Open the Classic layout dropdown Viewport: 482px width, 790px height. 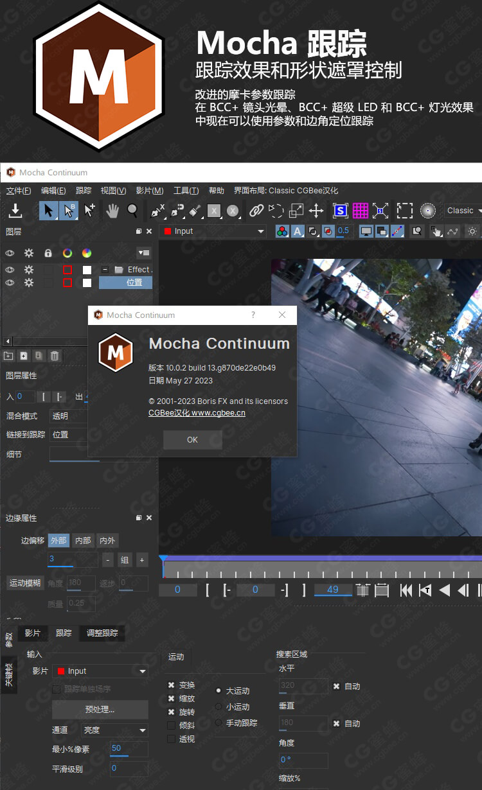(x=463, y=211)
